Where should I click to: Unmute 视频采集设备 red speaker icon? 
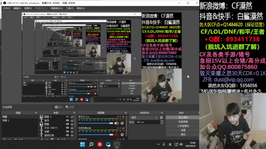point(117,135)
